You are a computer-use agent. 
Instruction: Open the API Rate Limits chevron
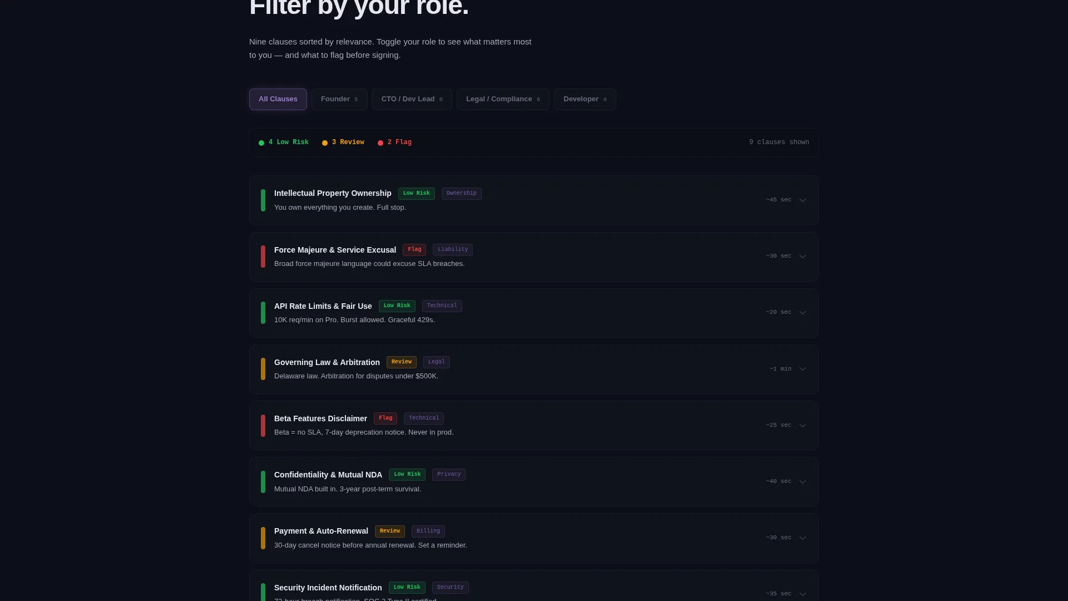tap(803, 313)
